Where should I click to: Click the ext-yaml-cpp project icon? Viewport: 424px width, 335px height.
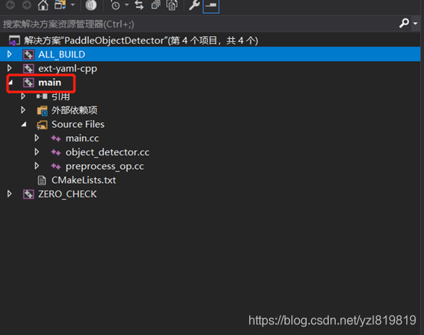point(28,69)
